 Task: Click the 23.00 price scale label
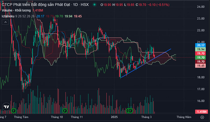coord(201,18)
